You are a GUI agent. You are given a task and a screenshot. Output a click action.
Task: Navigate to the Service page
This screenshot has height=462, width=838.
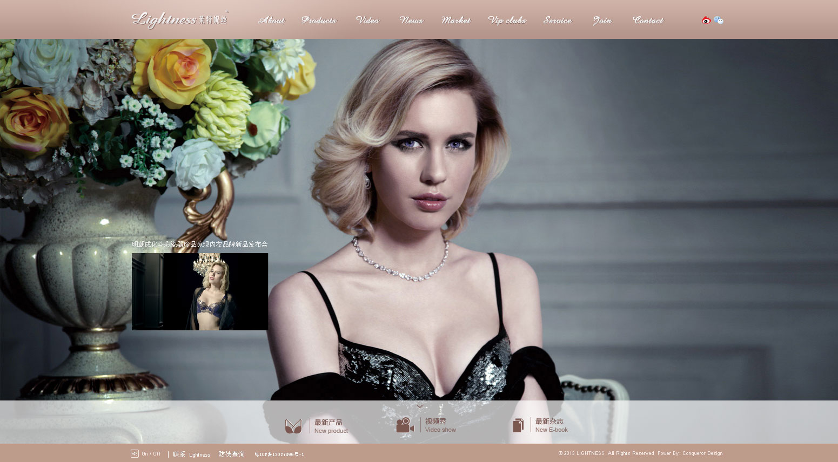coord(557,21)
